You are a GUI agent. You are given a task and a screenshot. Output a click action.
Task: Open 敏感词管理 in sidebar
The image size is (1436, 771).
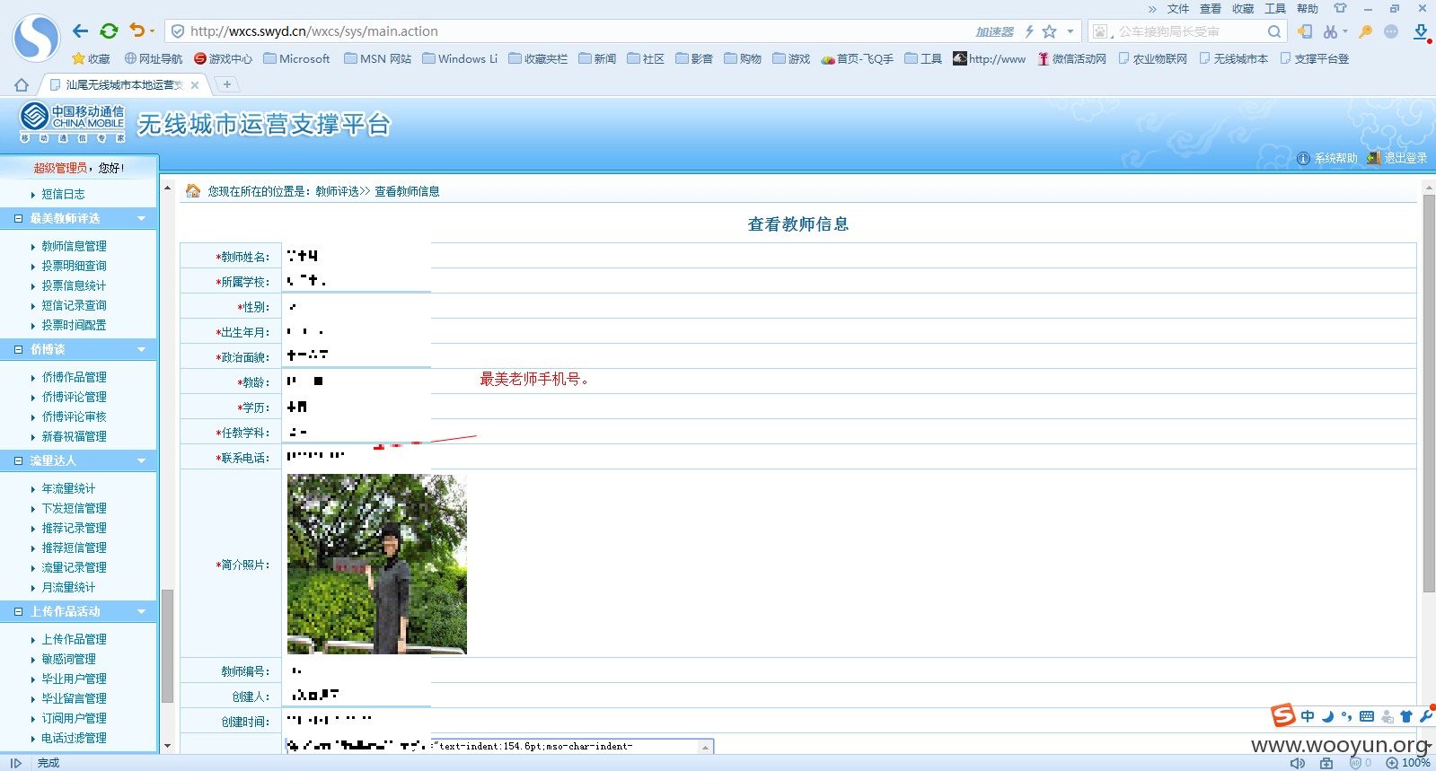(68, 659)
